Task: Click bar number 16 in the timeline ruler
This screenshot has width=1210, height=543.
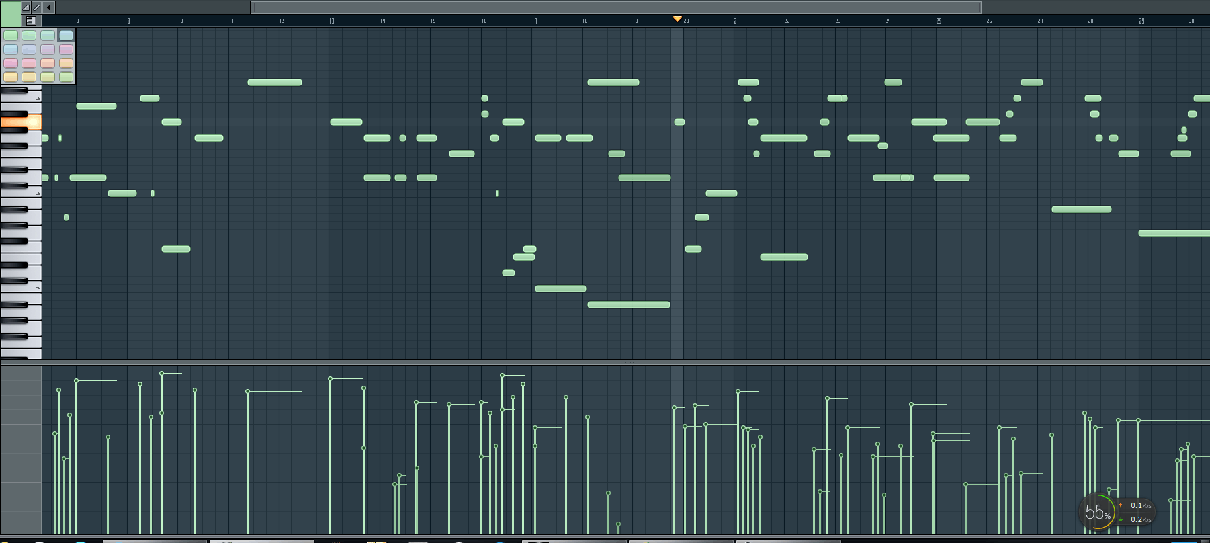Action: tap(484, 21)
